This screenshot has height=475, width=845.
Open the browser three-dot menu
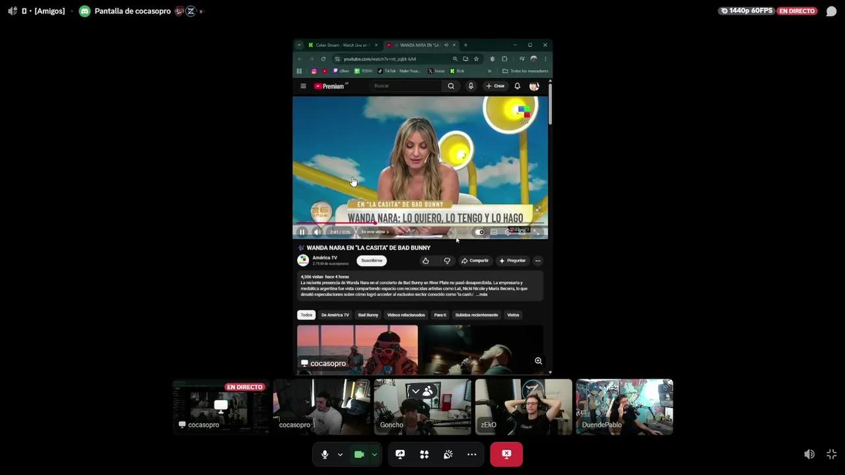tap(545, 59)
